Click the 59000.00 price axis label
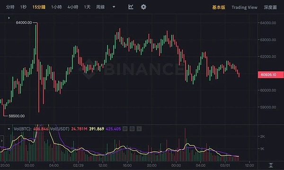284x170 pixels. coord(268,107)
